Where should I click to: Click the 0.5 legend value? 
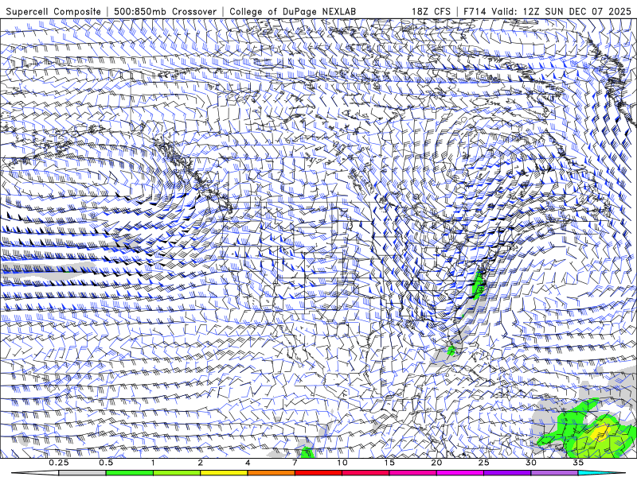click(106, 463)
